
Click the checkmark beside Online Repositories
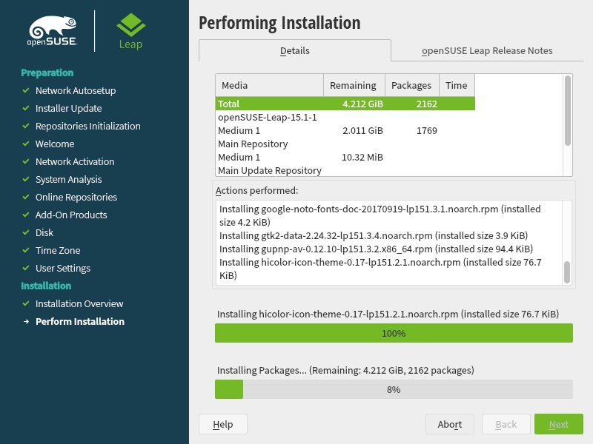[26, 197]
